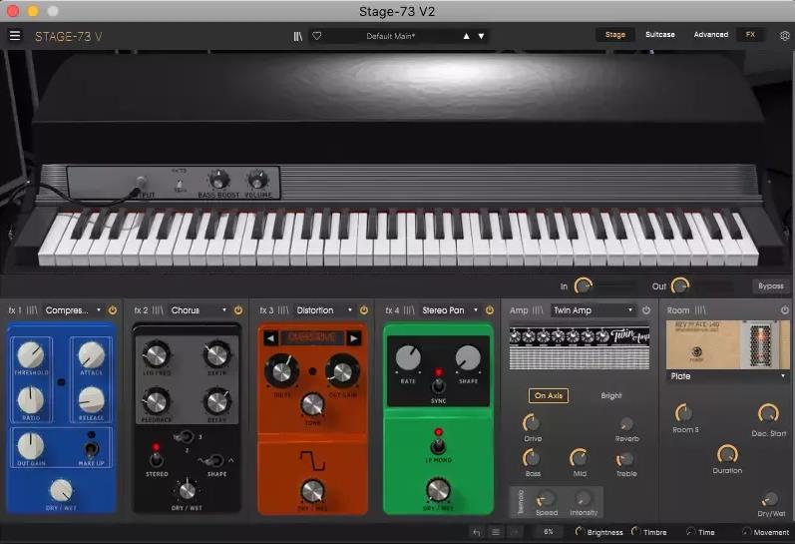Switch to the Stage tab
Viewport: 795px width, 544px height.
pos(615,35)
